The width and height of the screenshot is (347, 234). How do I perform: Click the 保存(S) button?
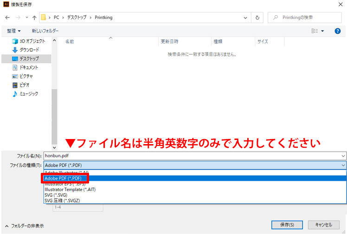point(287,225)
